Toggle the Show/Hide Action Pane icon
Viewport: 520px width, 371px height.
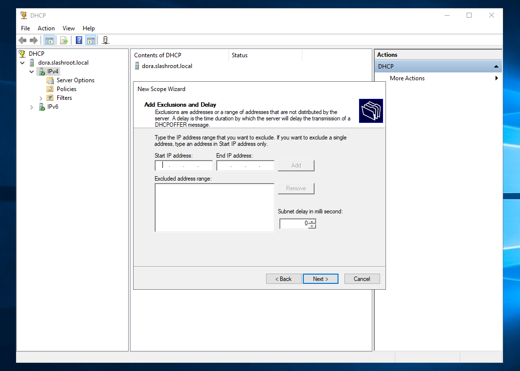90,41
